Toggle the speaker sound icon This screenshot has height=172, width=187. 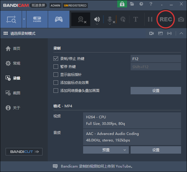(97, 19)
